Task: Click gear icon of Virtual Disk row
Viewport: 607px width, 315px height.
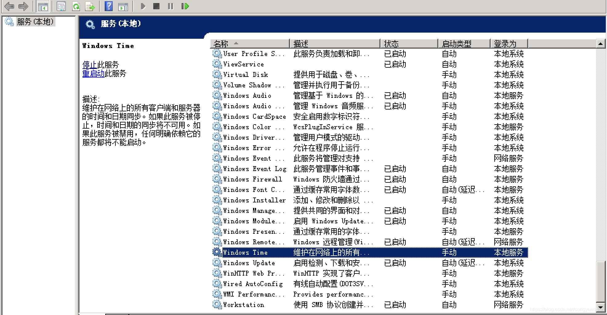Action: pyautogui.click(x=217, y=74)
